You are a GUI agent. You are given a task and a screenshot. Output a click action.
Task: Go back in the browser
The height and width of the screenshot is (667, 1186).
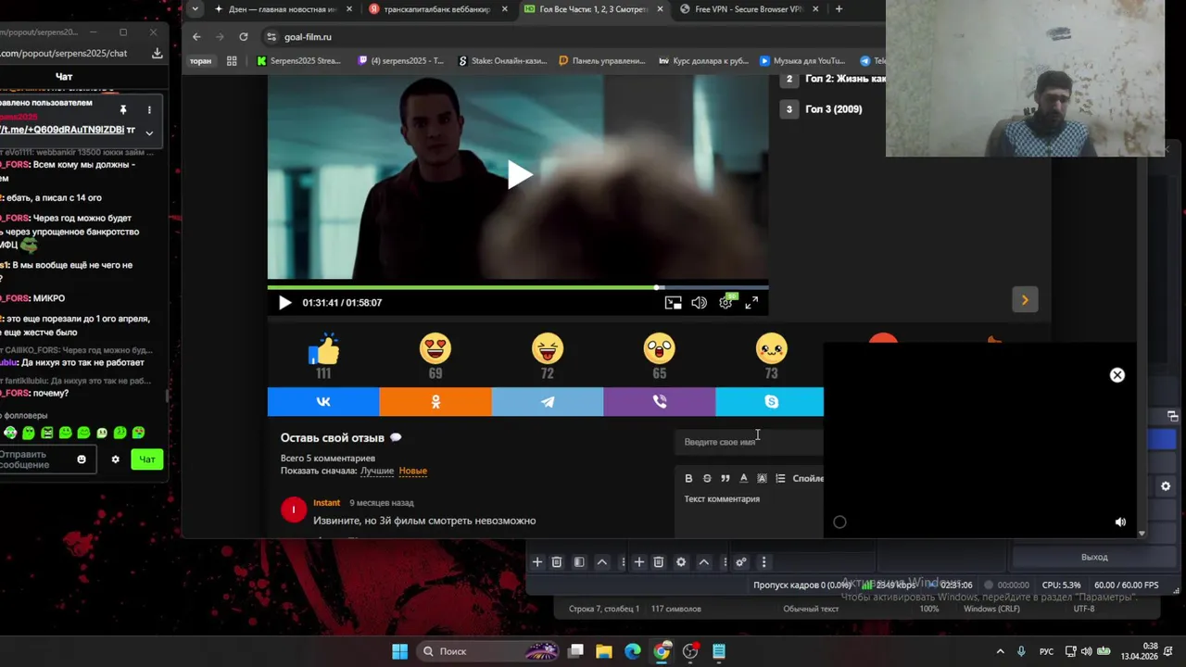(196, 37)
